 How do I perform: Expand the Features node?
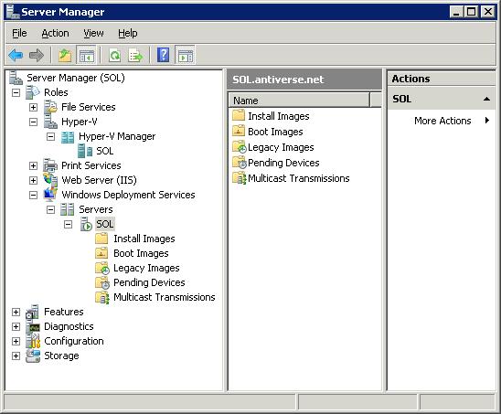tap(16, 312)
